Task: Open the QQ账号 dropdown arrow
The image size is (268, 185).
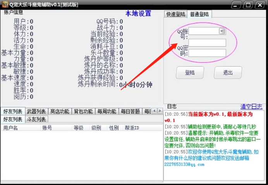Action: 222,31
